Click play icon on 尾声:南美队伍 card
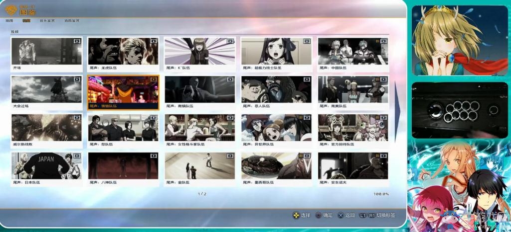Screen dimensions: 511x232 (383, 79)
